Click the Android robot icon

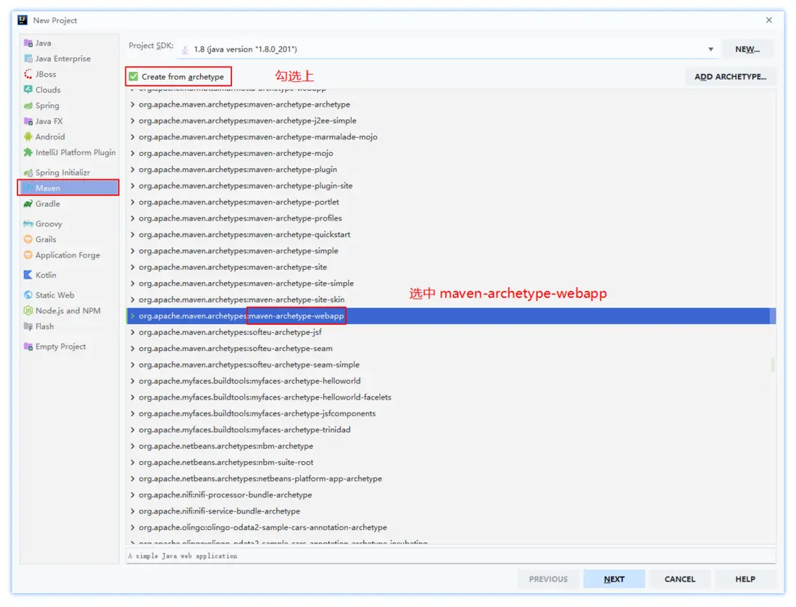[28, 136]
